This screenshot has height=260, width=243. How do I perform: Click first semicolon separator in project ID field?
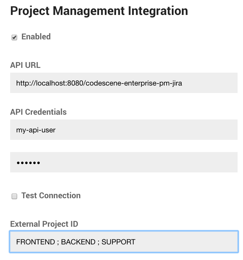58,242
